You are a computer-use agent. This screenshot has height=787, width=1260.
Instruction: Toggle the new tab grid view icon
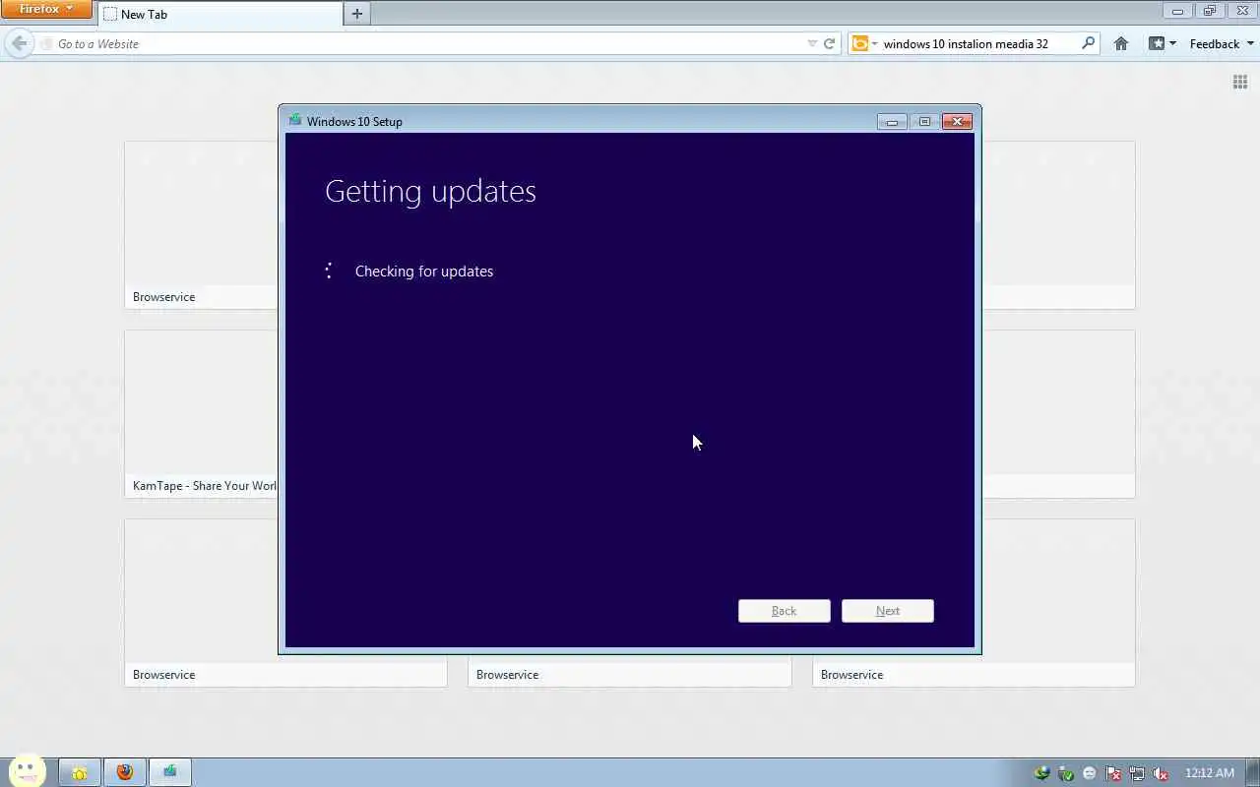click(1240, 82)
